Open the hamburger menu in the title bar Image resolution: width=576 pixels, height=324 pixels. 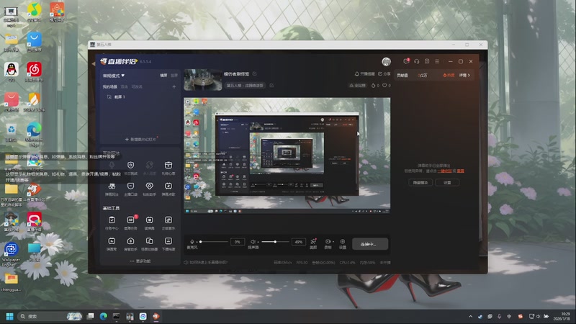coord(437,61)
